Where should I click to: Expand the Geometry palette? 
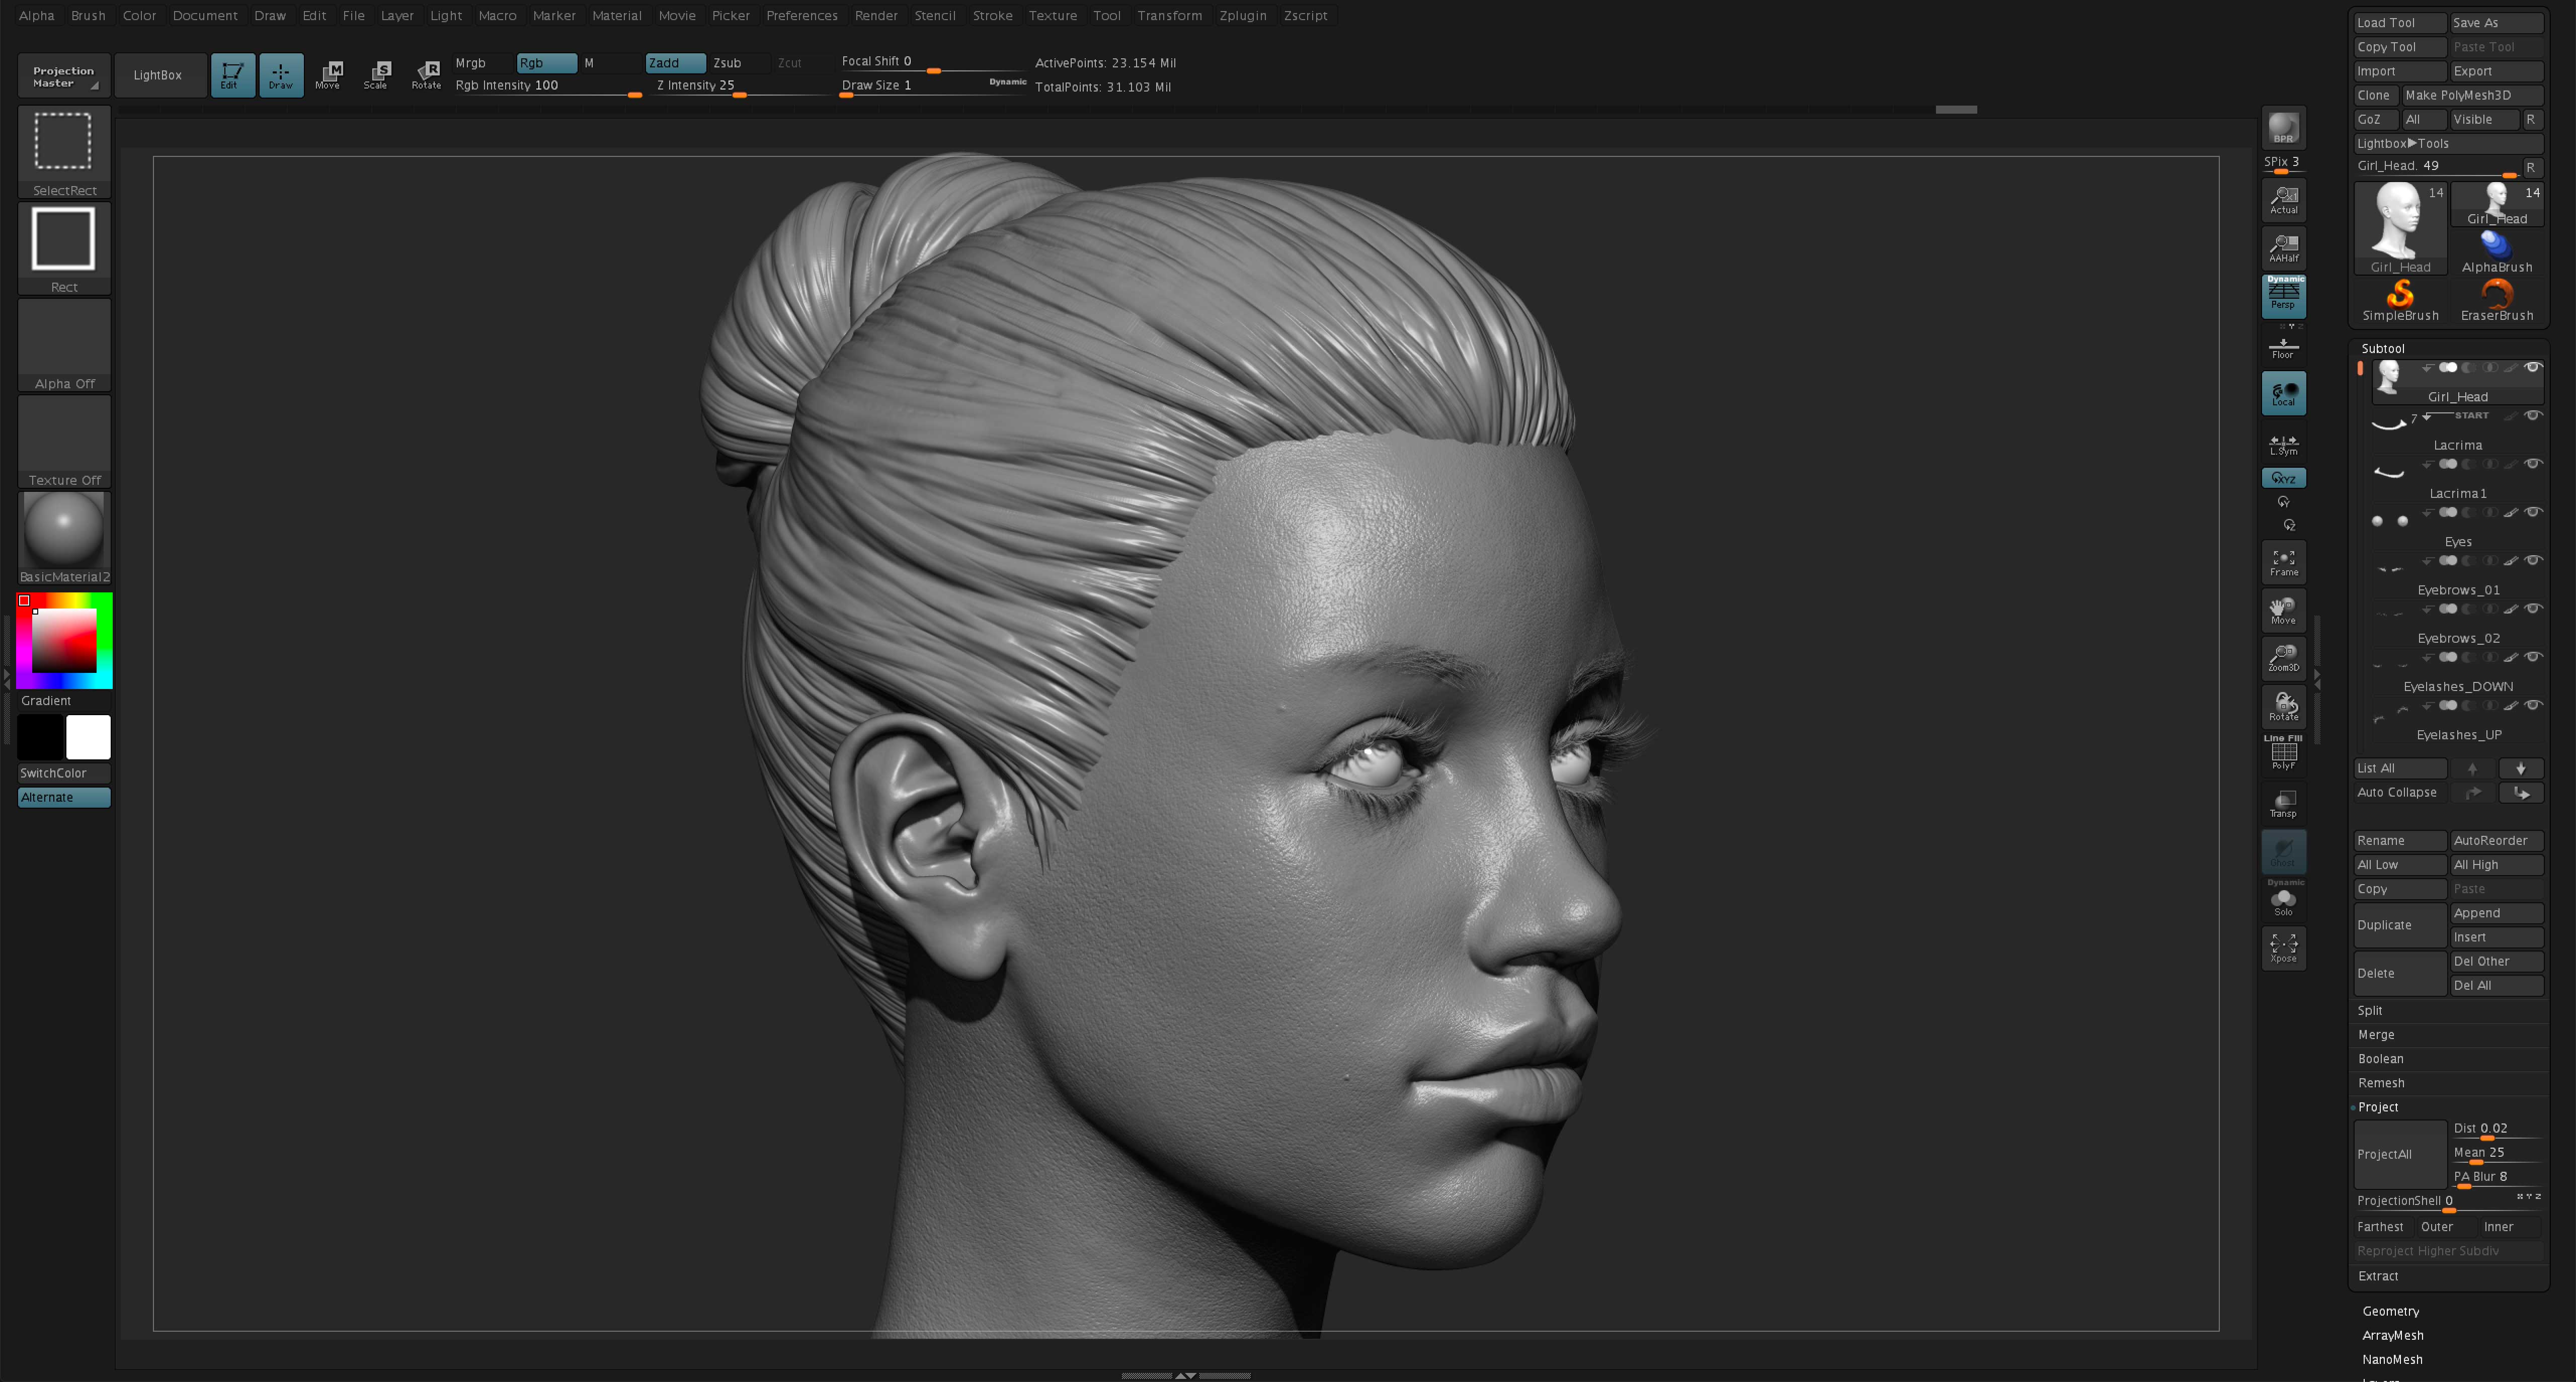point(2391,1311)
